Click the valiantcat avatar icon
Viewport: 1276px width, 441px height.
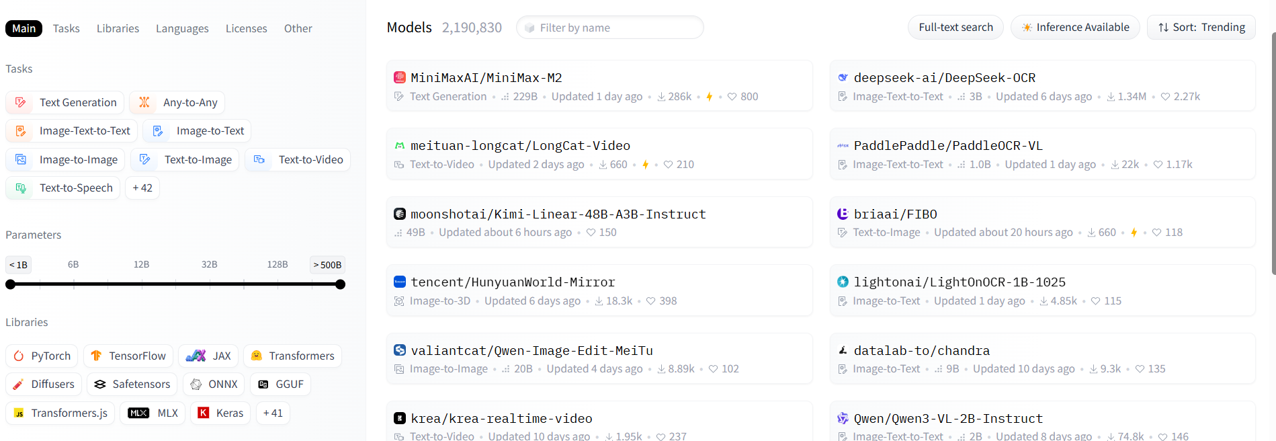click(400, 350)
